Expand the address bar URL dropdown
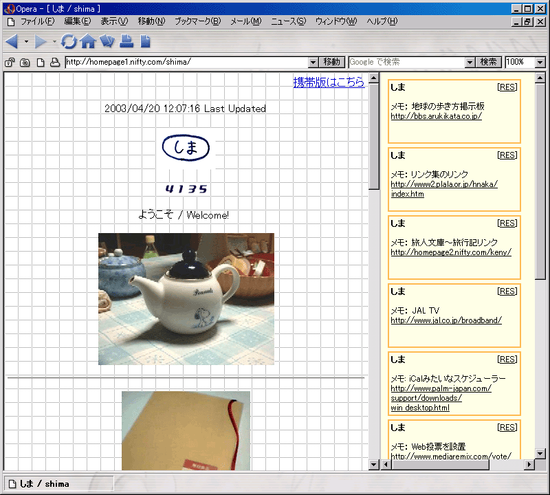The height and width of the screenshot is (495, 550). (x=313, y=63)
